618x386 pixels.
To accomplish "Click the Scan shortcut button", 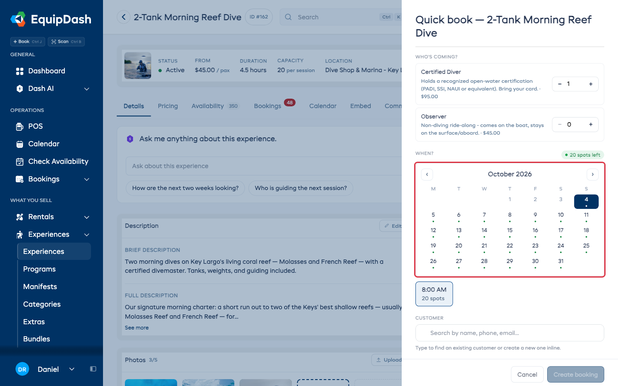I will [66, 42].
